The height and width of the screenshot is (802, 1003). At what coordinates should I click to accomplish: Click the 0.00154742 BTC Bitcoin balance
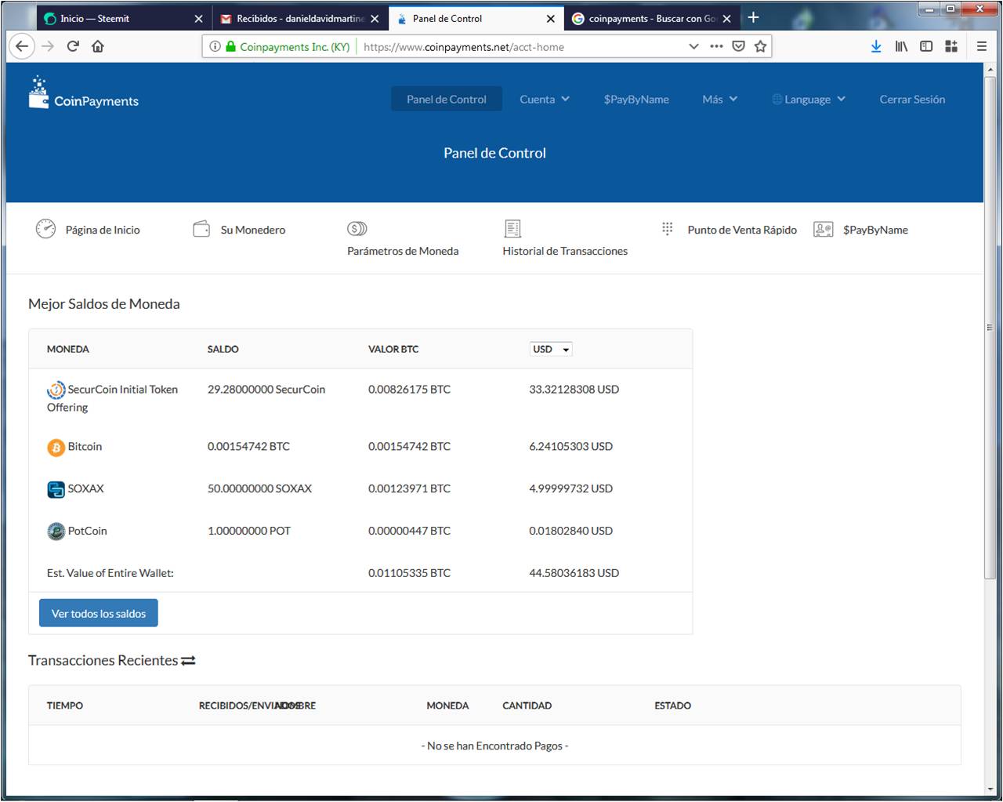(248, 446)
